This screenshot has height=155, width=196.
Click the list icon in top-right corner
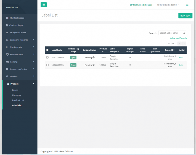[x=187, y=5]
